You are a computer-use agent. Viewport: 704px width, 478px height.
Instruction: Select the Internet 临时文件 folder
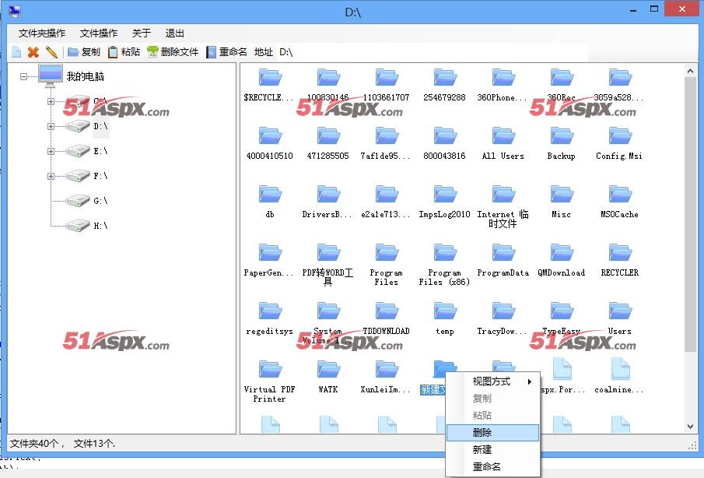click(x=503, y=206)
